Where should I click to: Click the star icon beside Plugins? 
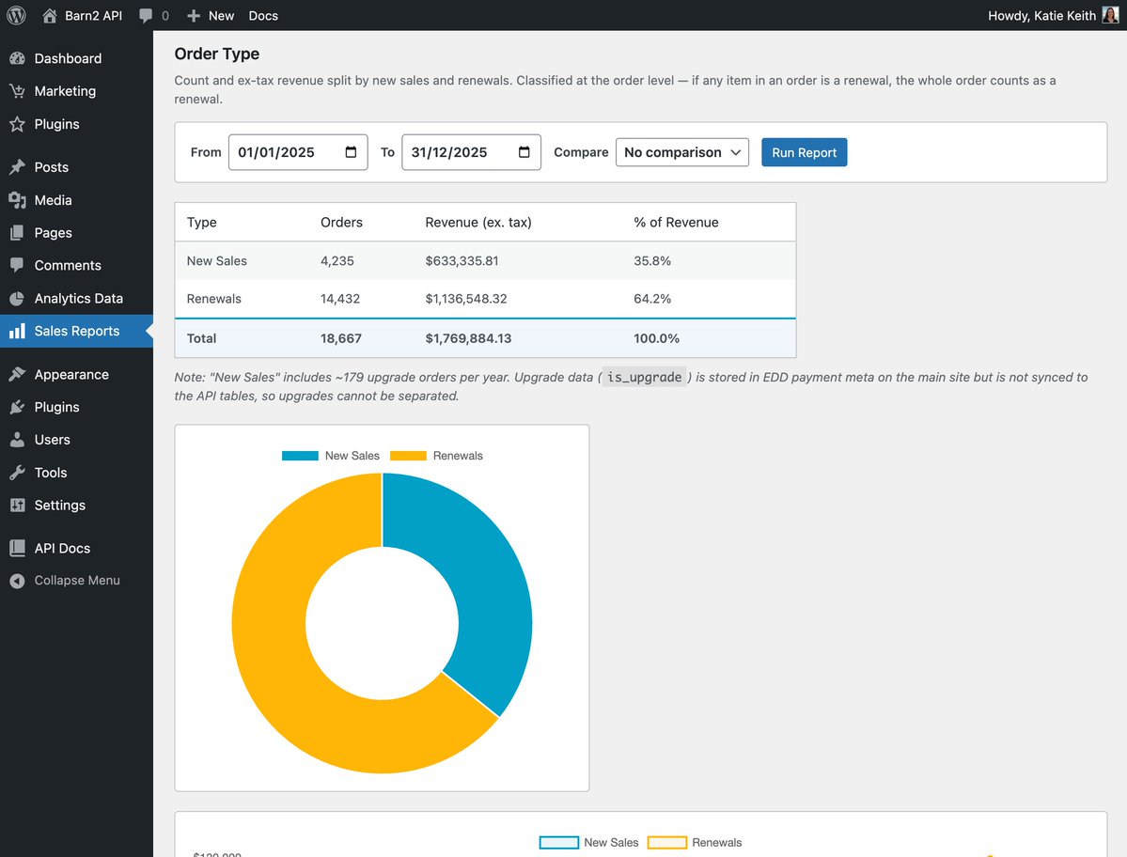click(x=17, y=123)
